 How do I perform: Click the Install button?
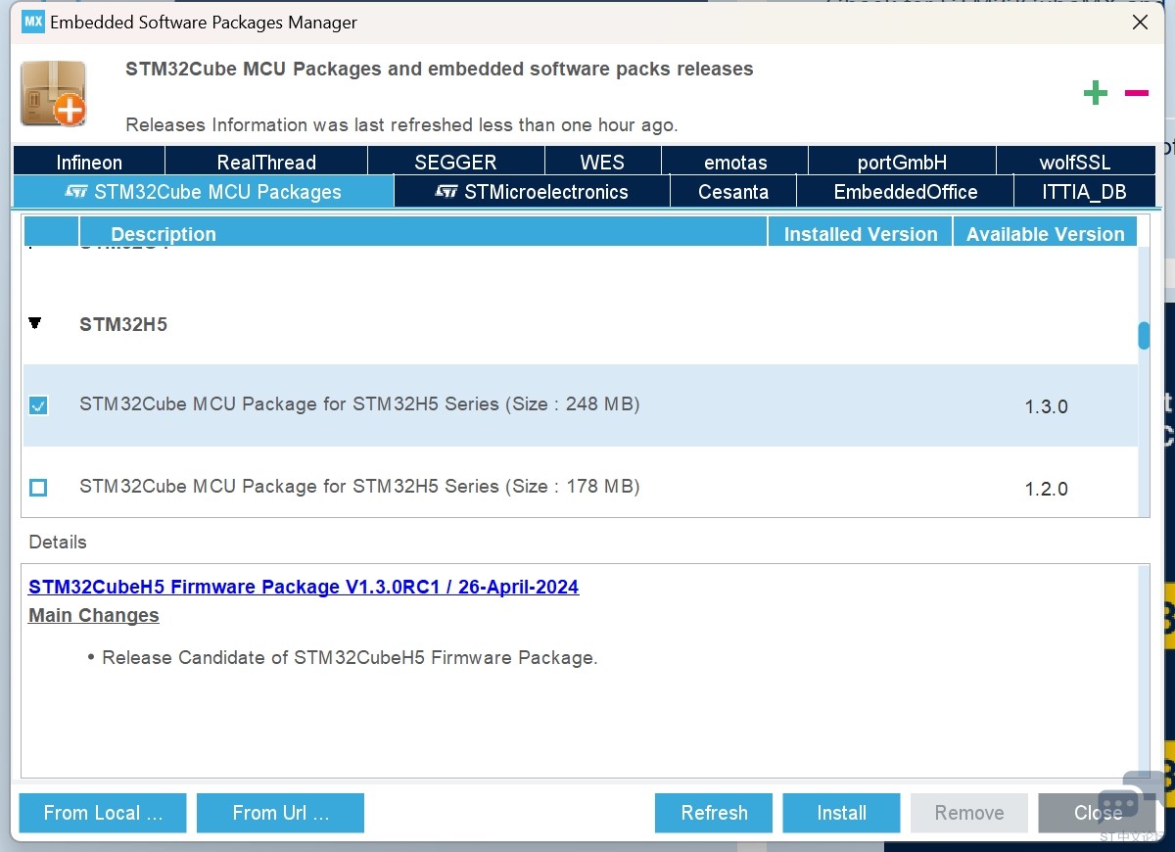pos(841,813)
